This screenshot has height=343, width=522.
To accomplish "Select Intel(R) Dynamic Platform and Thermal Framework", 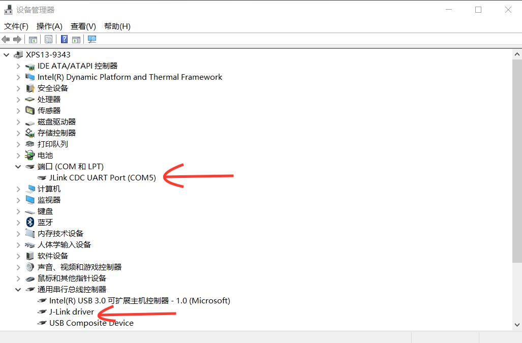I will point(130,77).
